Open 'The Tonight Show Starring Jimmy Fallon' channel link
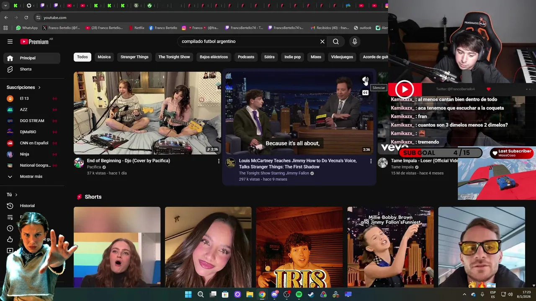 [274, 173]
